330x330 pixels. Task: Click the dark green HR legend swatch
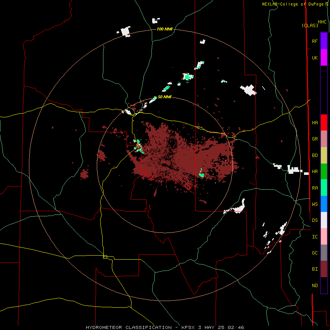(x=324, y=172)
